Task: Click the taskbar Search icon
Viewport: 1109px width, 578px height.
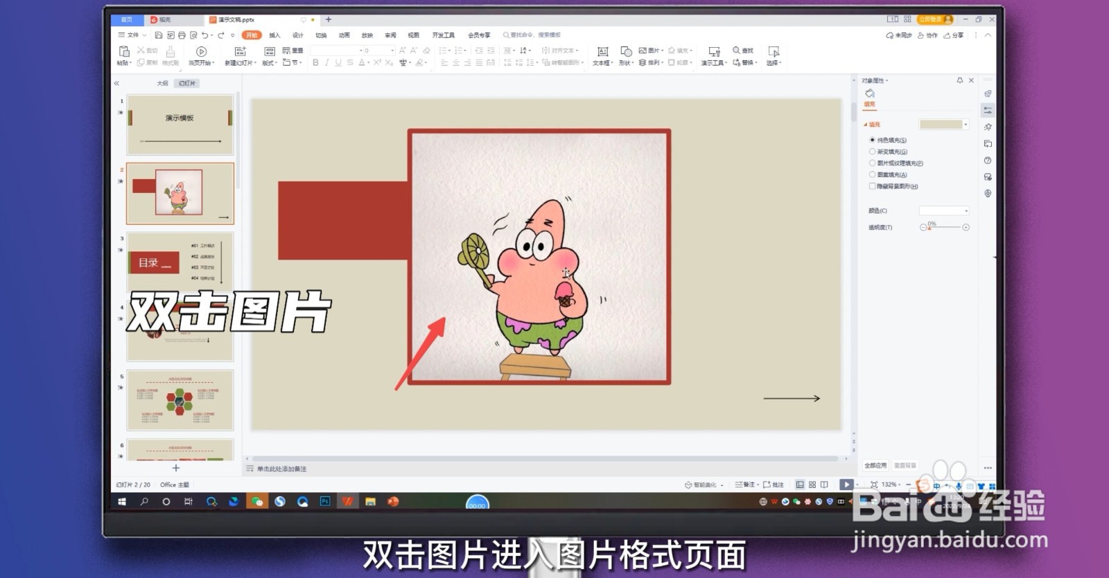Action: point(144,501)
